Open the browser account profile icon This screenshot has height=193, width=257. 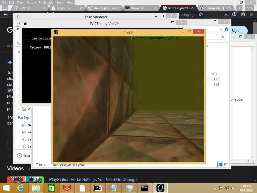(234, 14)
